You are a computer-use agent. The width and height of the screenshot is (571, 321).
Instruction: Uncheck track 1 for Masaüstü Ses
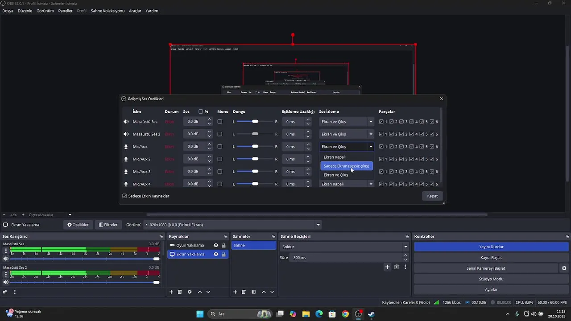click(x=381, y=122)
